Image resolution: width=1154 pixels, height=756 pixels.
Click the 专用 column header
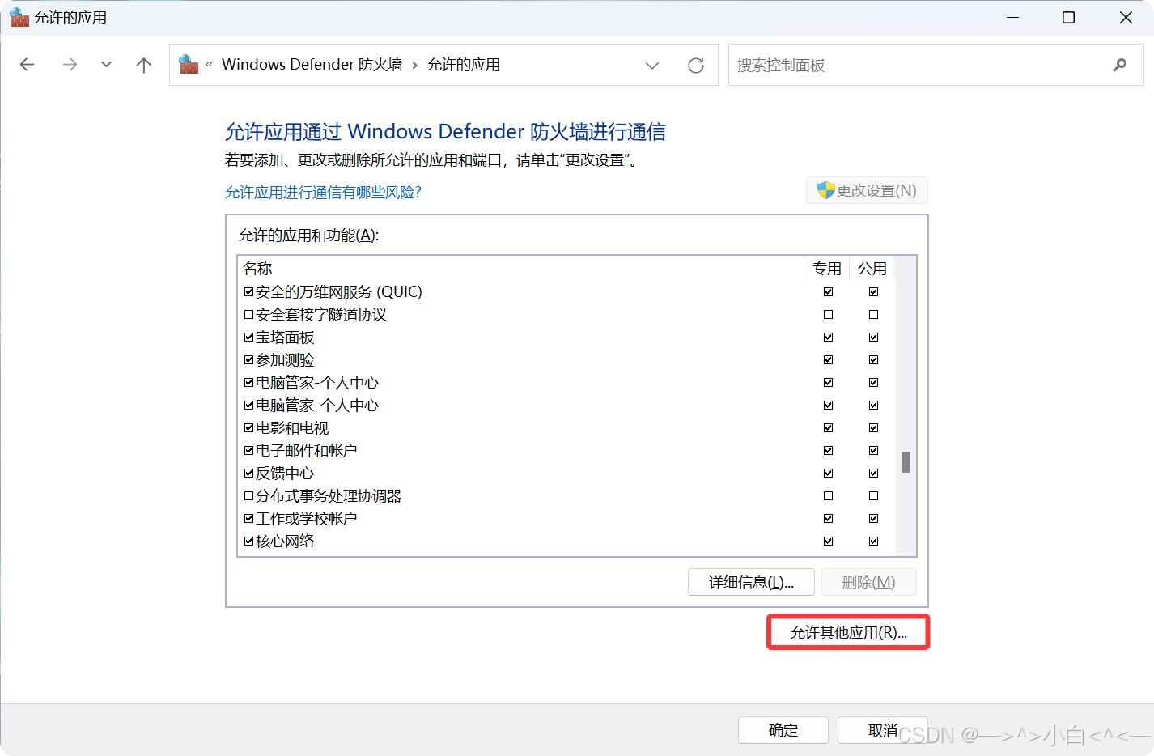(827, 268)
